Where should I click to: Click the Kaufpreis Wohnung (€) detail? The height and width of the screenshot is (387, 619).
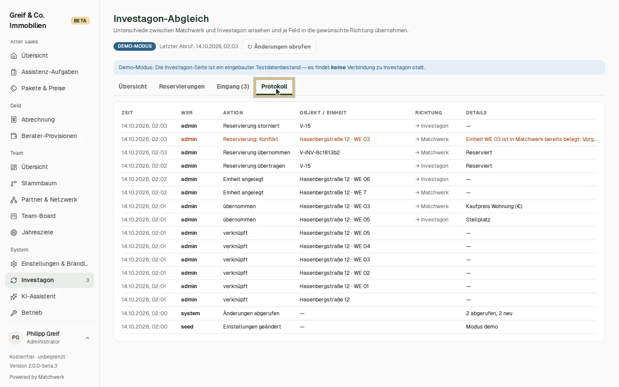click(x=494, y=206)
